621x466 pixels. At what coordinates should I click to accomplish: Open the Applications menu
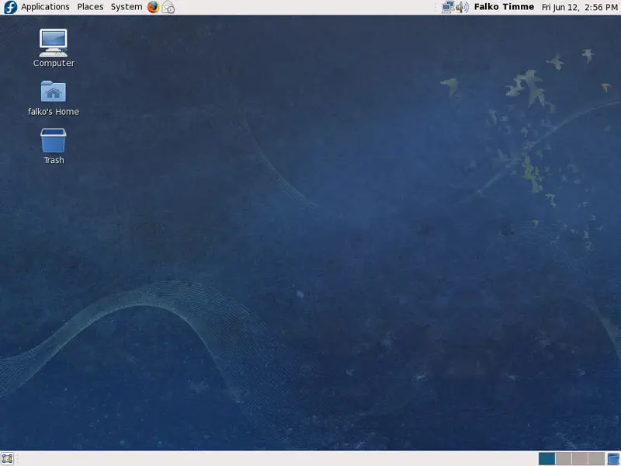point(45,7)
